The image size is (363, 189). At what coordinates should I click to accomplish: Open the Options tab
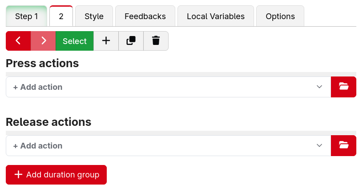(280, 16)
